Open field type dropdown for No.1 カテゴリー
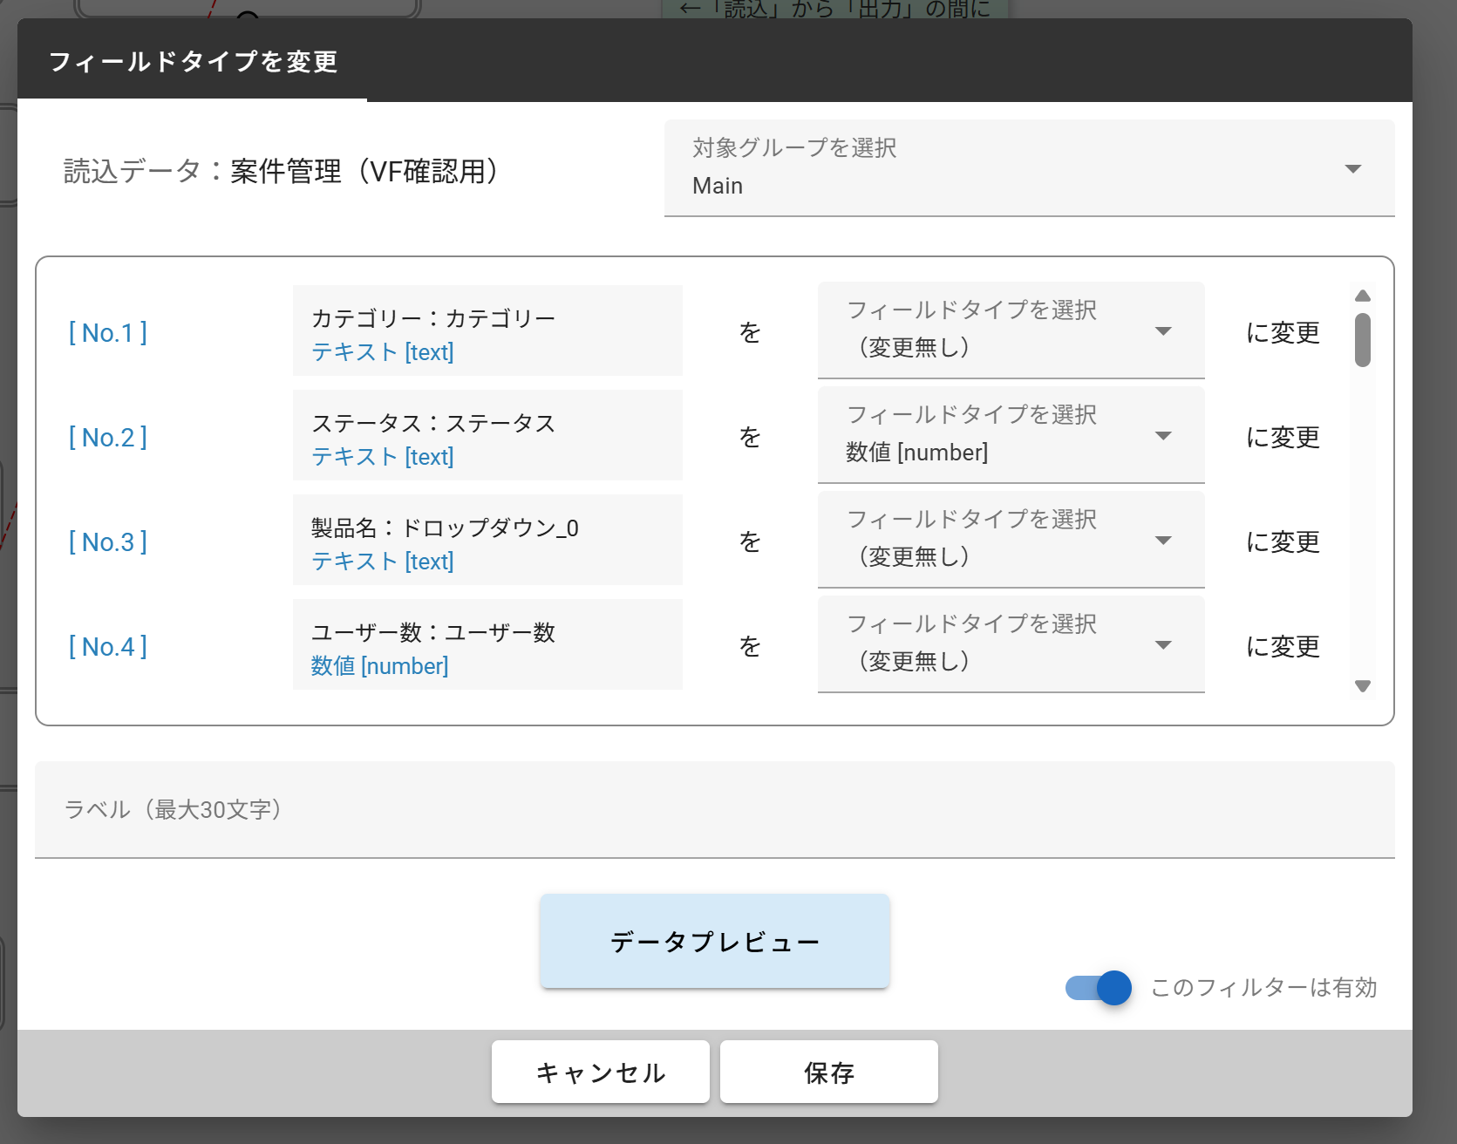Image resolution: width=1457 pixels, height=1144 pixels. [x=1011, y=330]
